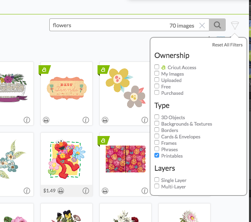The image size is (251, 222).
Task: Check the Free ownership filter
Action: click(x=157, y=86)
